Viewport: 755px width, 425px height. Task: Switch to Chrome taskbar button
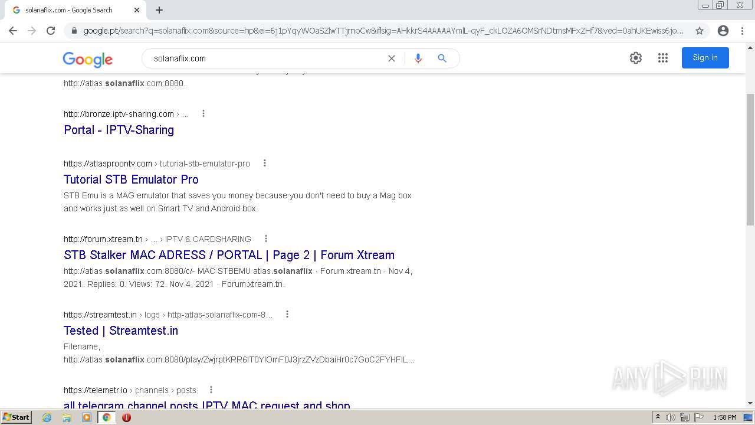[x=107, y=417]
